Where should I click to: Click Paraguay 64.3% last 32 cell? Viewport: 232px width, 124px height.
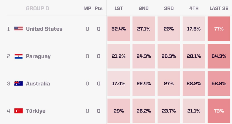(219, 56)
